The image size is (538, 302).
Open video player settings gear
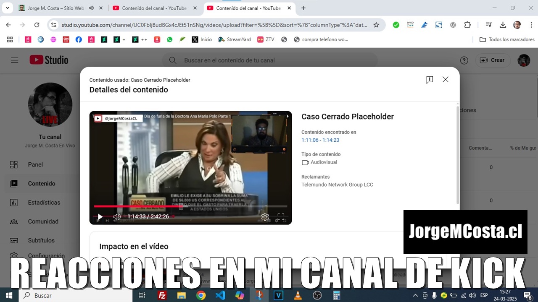(x=265, y=217)
